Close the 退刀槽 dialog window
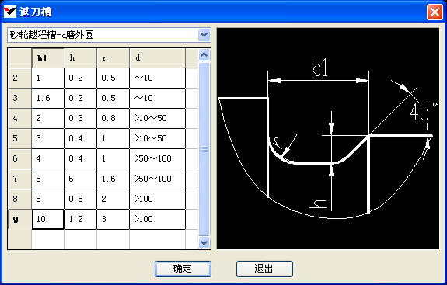Screen dimensions: 447x285 click(435, 12)
